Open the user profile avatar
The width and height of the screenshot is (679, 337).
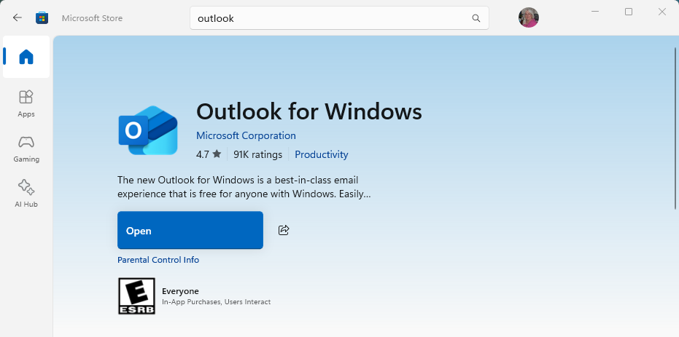528,17
